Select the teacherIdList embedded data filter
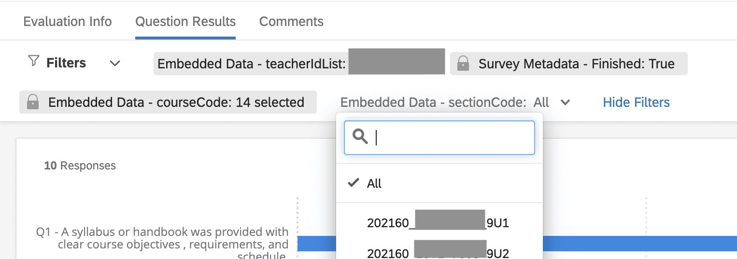Screen dimensions: 737x259 (x=299, y=64)
